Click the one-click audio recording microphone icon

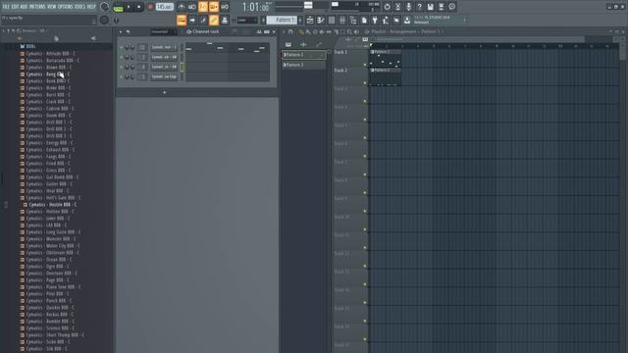tap(408, 7)
